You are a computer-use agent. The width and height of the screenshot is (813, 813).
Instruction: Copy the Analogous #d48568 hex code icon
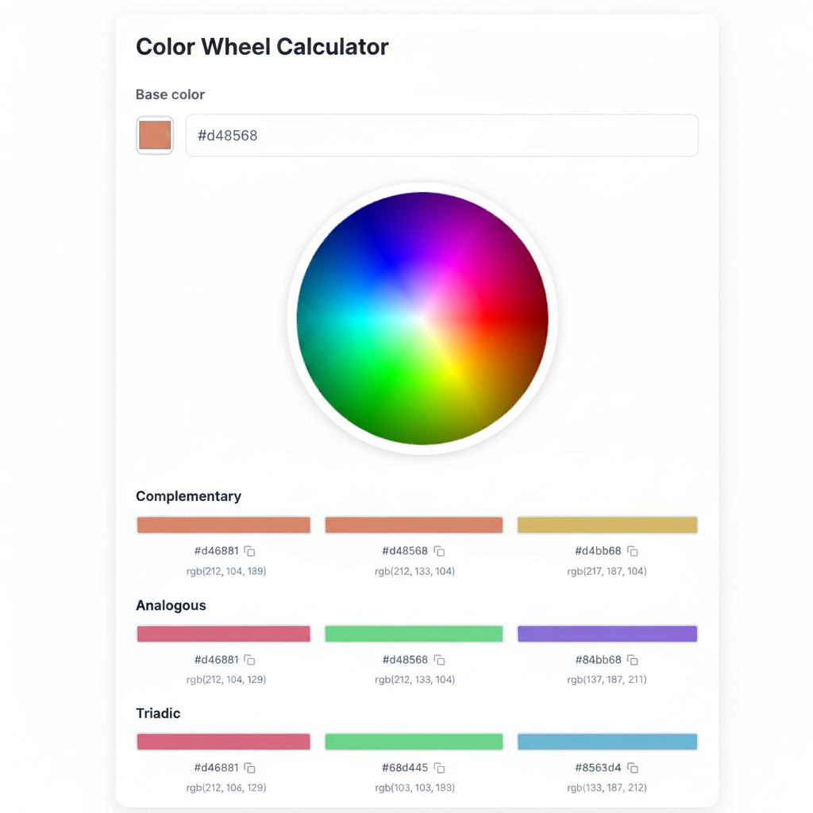pyautogui.click(x=439, y=660)
